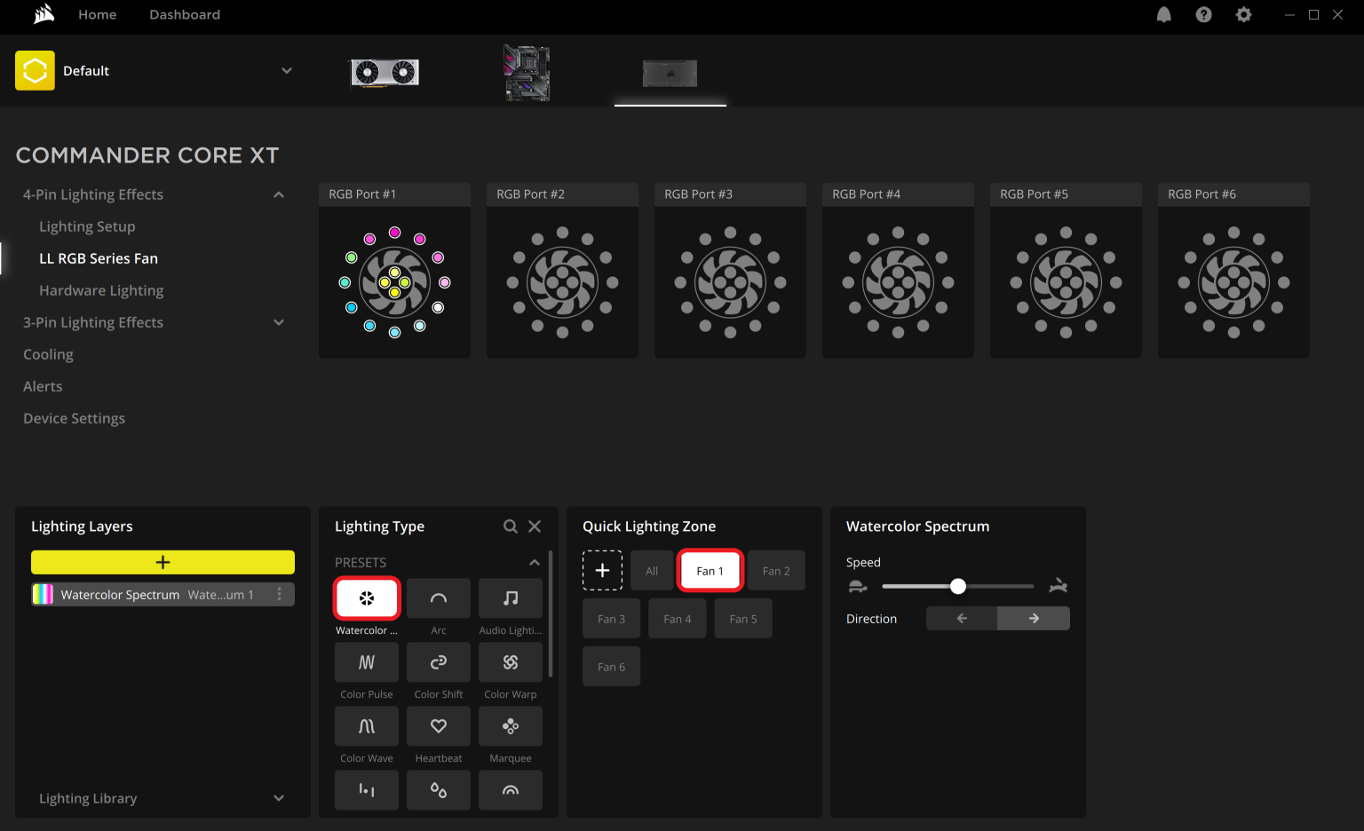1364x831 pixels.
Task: Open Device Settings
Action: tap(74, 418)
